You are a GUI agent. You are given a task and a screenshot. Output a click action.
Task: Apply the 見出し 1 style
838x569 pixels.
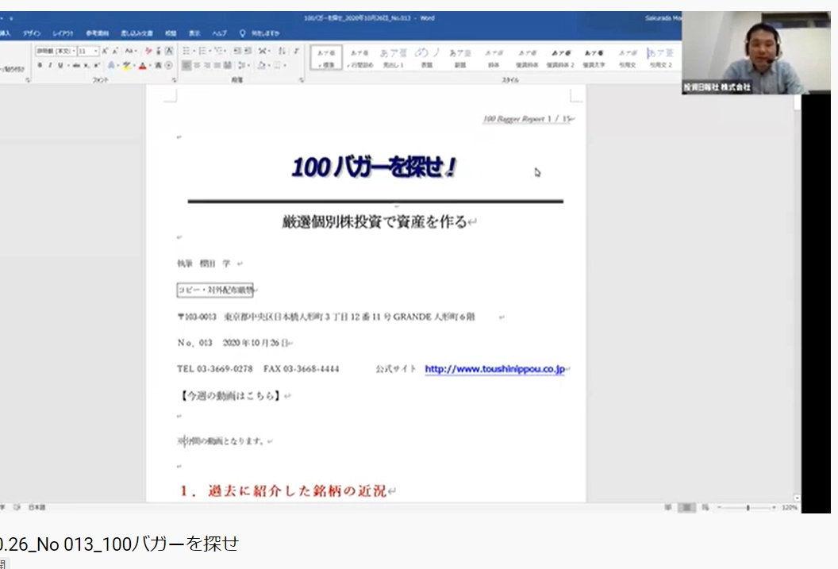click(392, 58)
